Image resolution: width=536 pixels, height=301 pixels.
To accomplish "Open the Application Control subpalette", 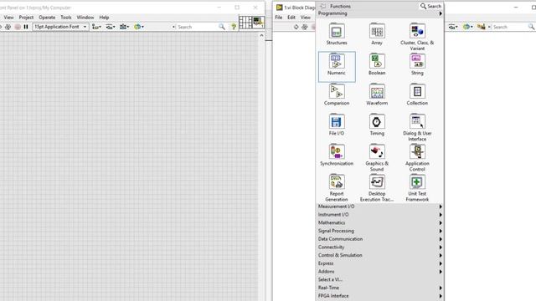I will pyautogui.click(x=417, y=157).
